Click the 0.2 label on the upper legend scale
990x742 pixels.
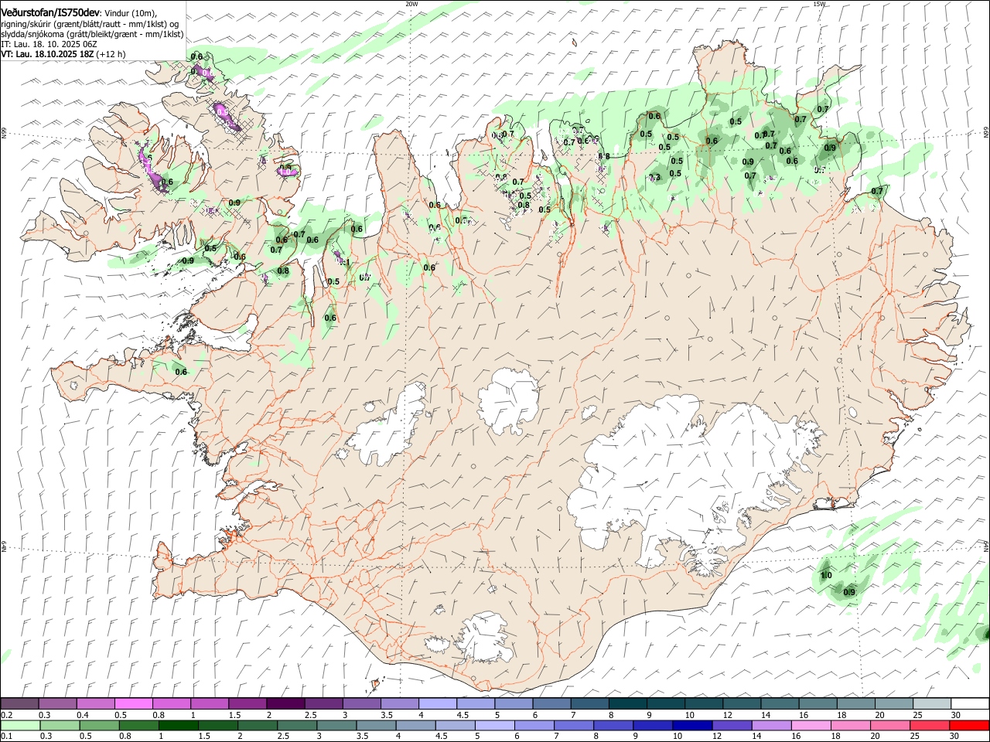tap(6, 715)
